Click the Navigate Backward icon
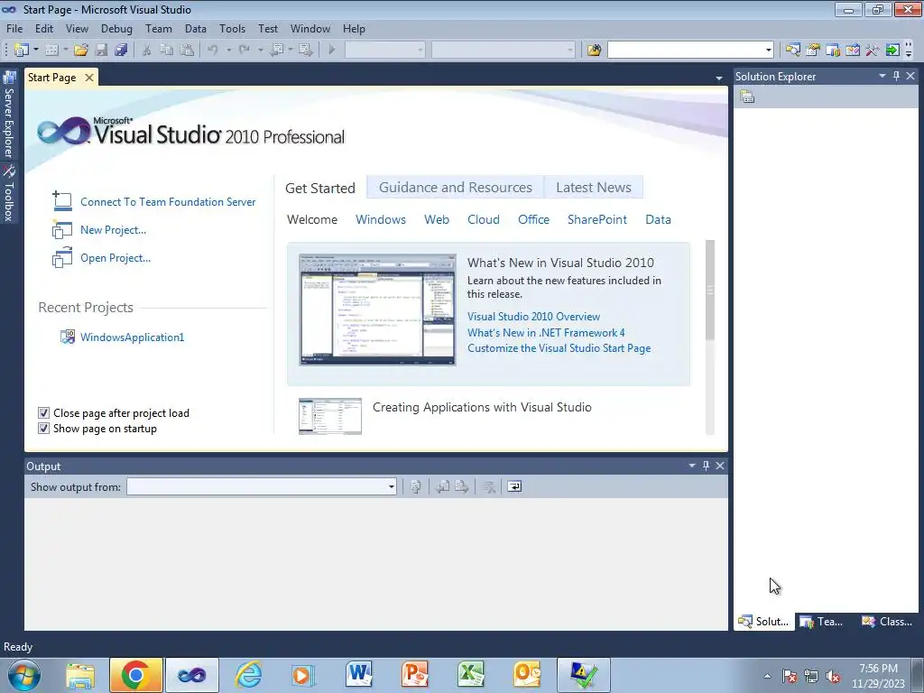This screenshot has height=693, width=924. tap(276, 51)
